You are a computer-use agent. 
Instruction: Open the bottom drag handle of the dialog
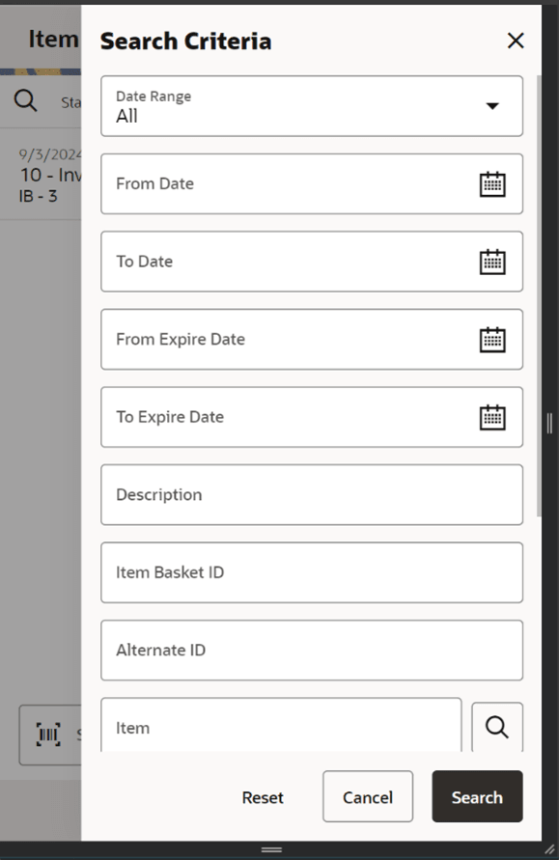point(271,848)
